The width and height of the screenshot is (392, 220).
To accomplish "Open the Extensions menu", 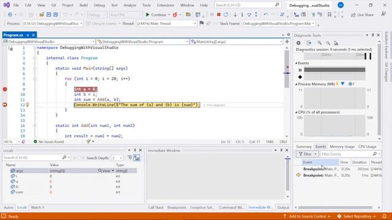I will (165, 5).
